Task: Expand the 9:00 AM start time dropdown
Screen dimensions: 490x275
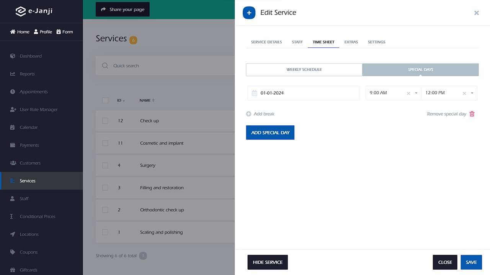Action: click(x=416, y=93)
